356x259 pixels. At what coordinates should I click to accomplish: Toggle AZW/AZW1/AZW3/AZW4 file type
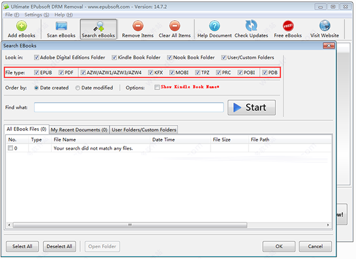[x=83, y=72]
